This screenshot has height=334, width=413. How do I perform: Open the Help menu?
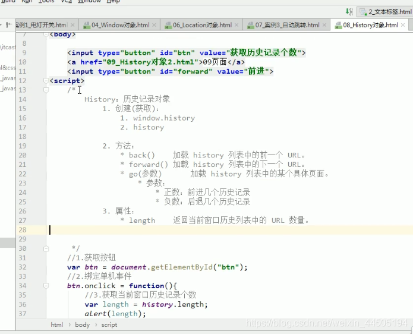(x=114, y=1)
